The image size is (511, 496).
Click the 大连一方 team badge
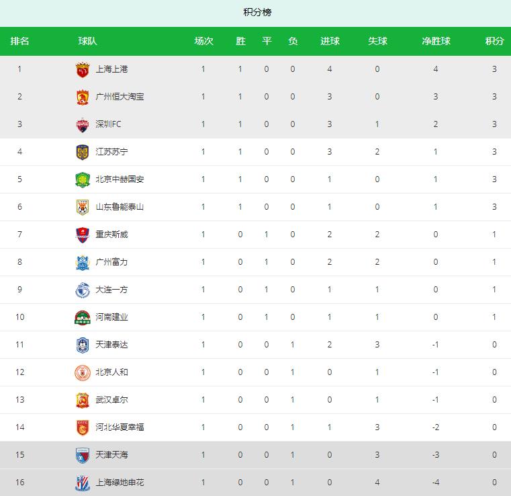pyautogui.click(x=82, y=290)
